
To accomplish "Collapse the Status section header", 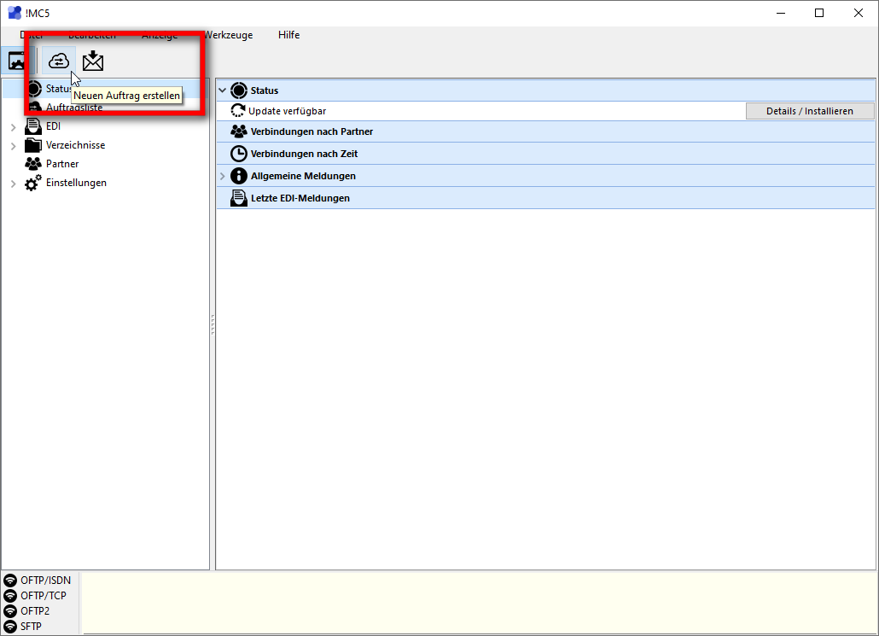I will [223, 90].
